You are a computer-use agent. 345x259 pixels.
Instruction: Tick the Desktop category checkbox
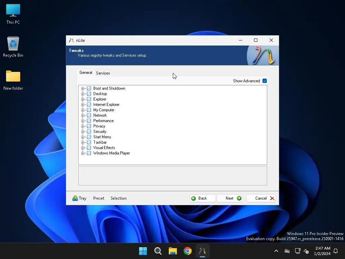[x=89, y=94]
